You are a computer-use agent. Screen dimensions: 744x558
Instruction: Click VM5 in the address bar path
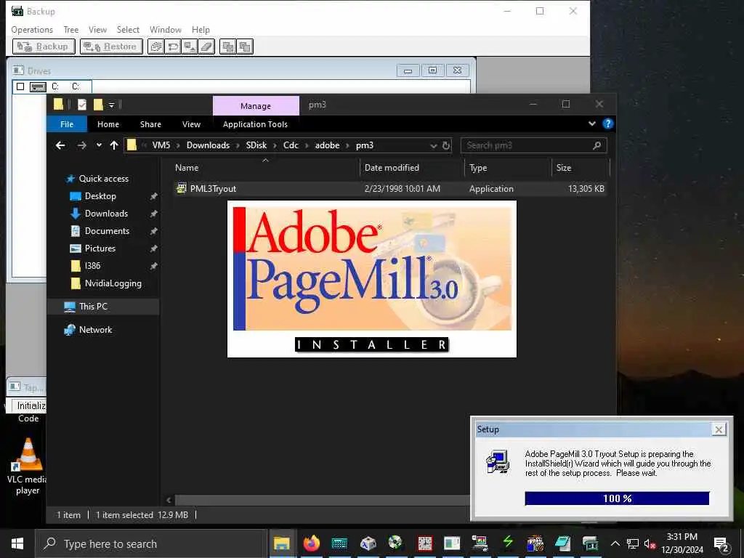tap(161, 145)
